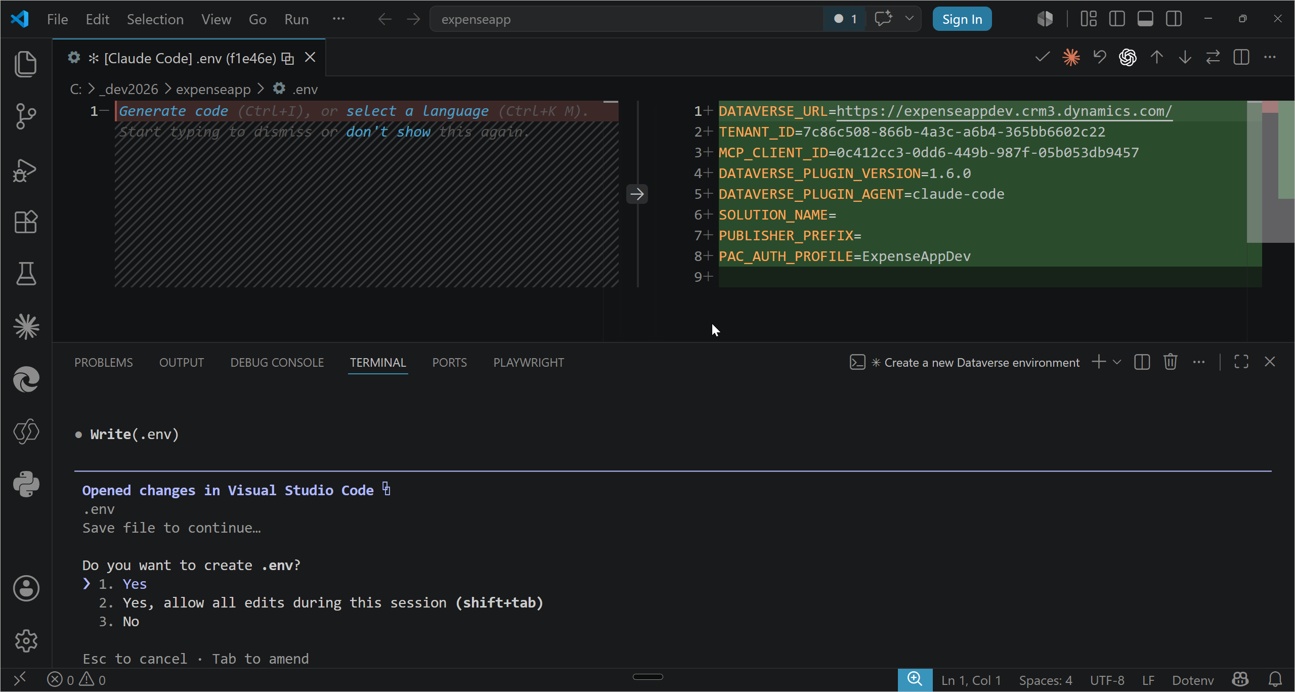1295x692 pixels.
Task: Click the ChatGPT logo toolbar icon
Action: point(1128,57)
